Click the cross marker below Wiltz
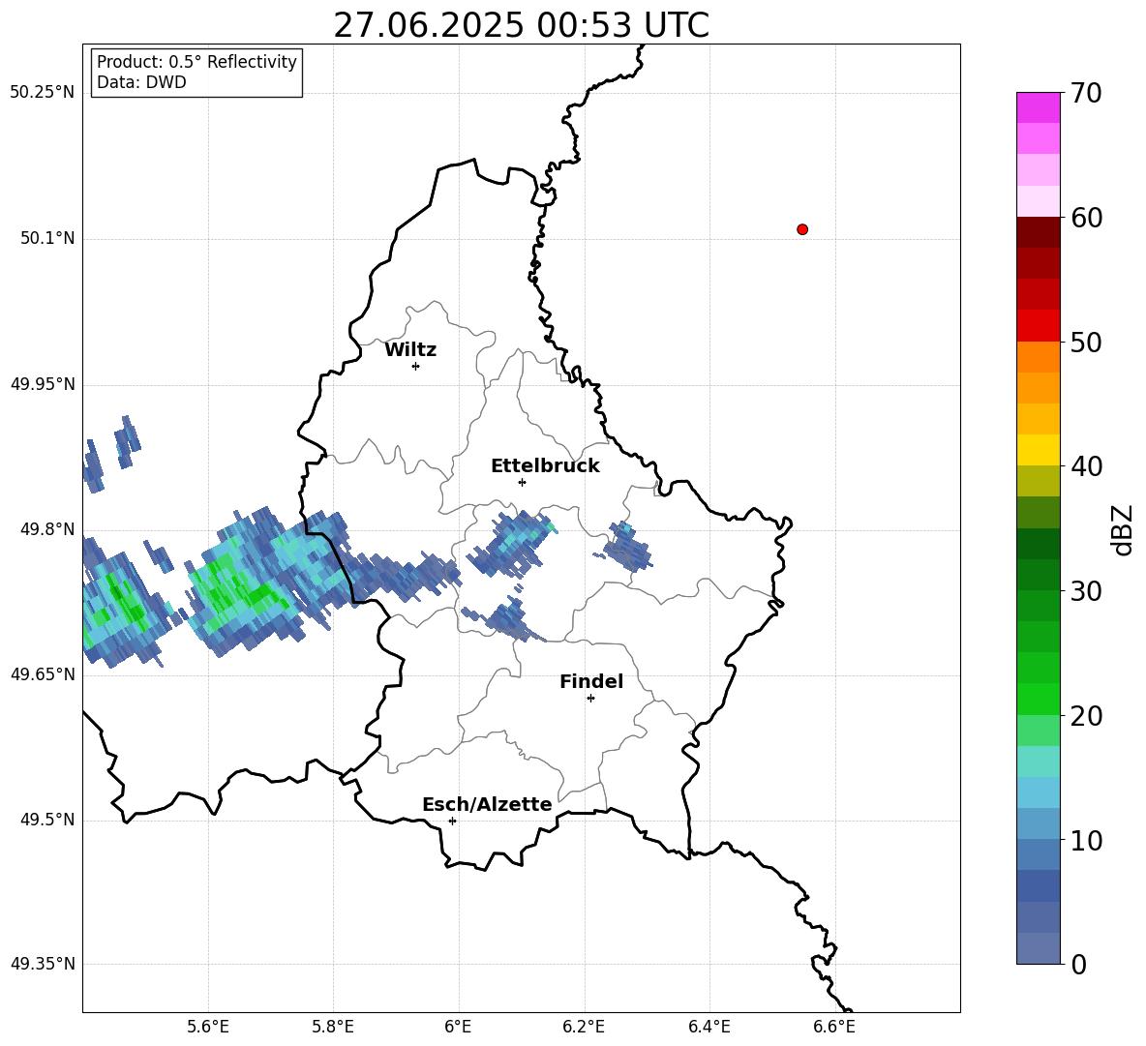This screenshot has height=1046, width=1146. coord(416,366)
